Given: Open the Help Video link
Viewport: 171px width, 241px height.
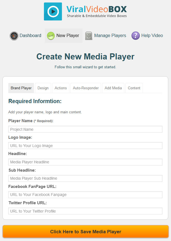Looking at the screenshot, I should point(152,35).
